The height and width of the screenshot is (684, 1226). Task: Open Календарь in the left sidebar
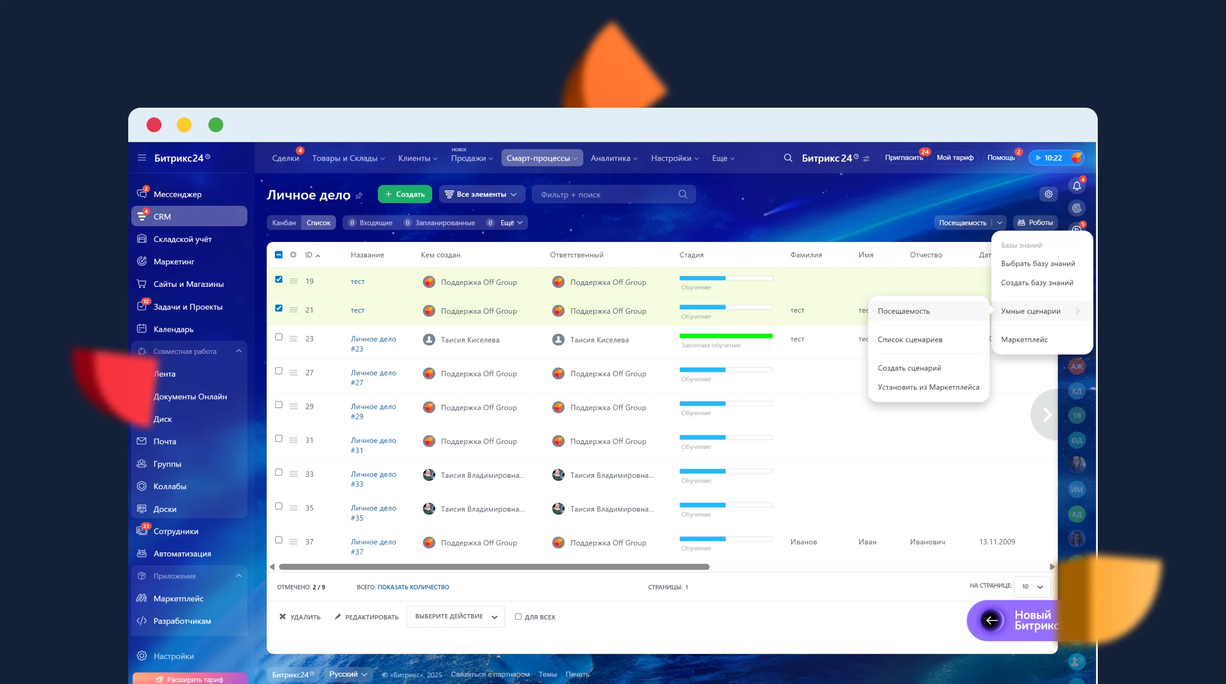(173, 329)
